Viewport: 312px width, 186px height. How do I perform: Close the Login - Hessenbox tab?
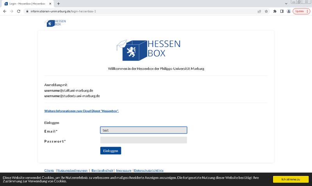coord(50,4)
